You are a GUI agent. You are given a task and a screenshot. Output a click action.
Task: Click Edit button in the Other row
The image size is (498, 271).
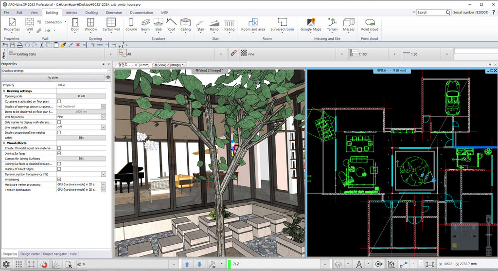(x=81, y=138)
